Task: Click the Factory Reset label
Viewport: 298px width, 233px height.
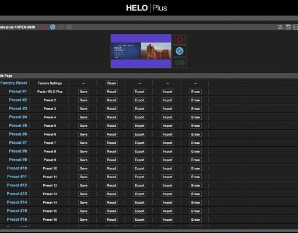Action: (14, 83)
